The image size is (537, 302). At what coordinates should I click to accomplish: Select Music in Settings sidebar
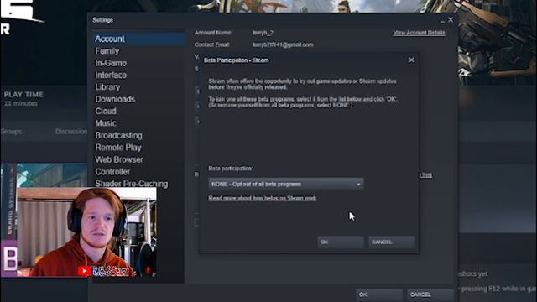(106, 123)
